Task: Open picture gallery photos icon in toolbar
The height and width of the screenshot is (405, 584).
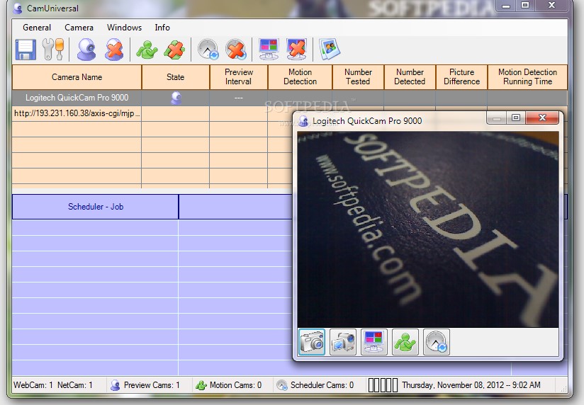Action: [330, 49]
